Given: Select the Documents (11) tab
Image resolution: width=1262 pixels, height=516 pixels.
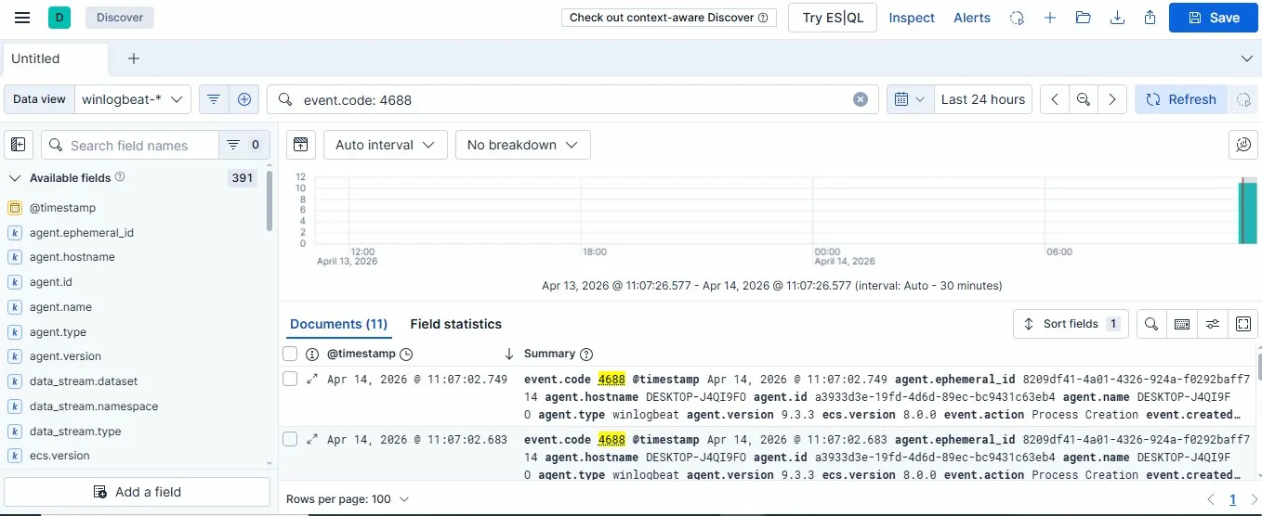Looking at the screenshot, I should (338, 324).
